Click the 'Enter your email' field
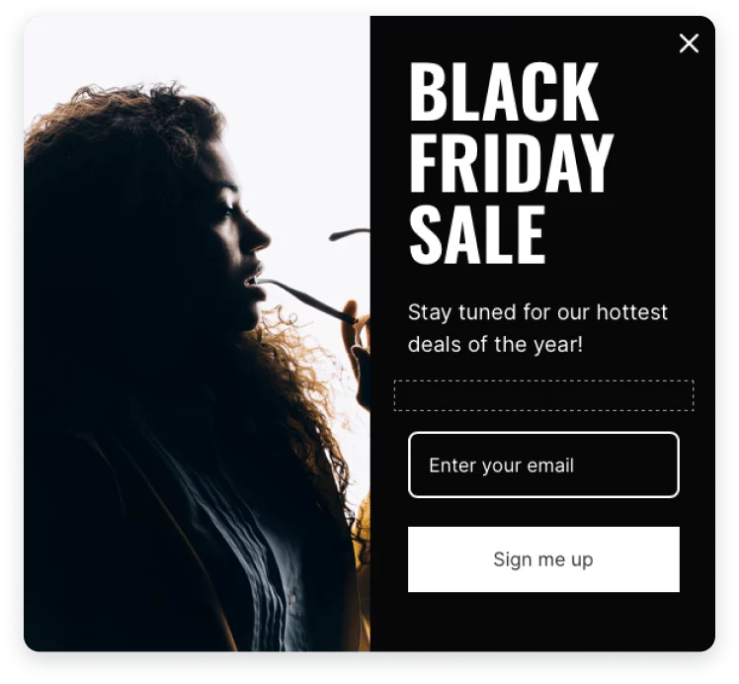The width and height of the screenshot is (739, 684). (x=543, y=465)
